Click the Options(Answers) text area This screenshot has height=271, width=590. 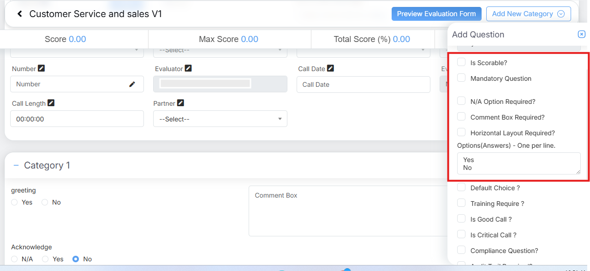coord(518,163)
